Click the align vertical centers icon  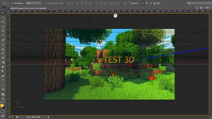[73, 3]
